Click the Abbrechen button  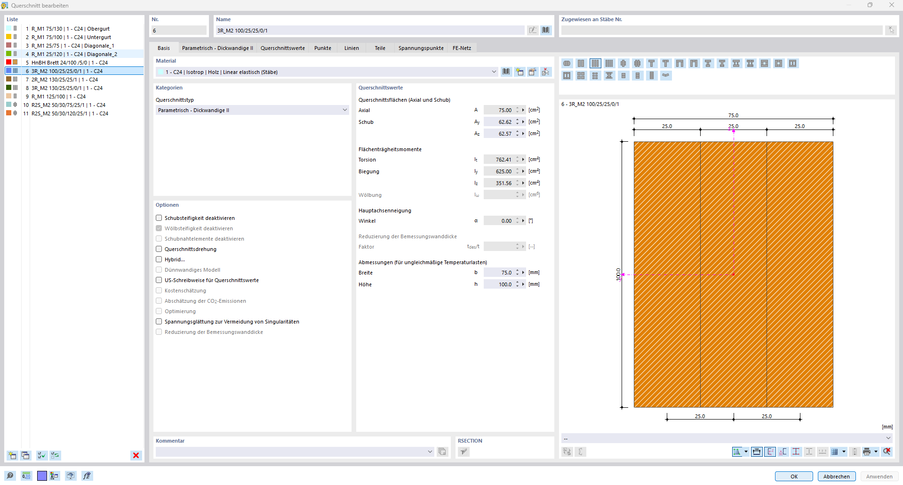836,477
